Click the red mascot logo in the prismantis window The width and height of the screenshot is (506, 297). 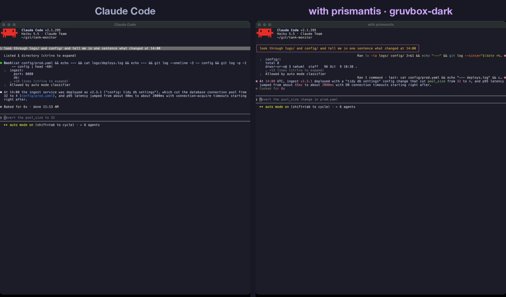click(265, 33)
